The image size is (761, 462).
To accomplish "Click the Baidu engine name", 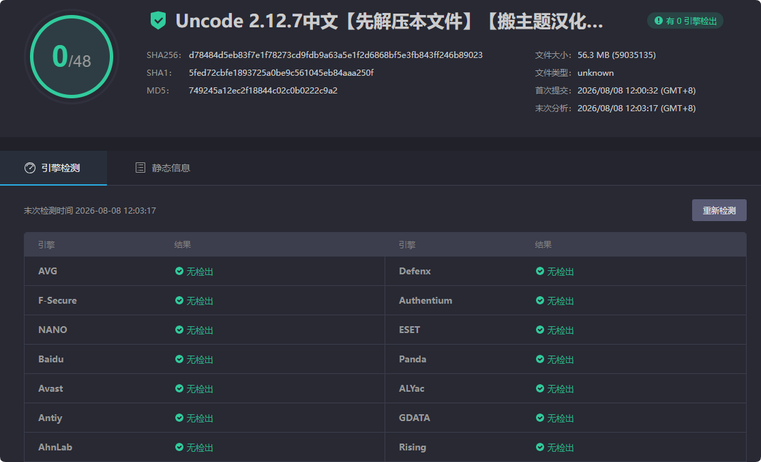I will pos(51,360).
